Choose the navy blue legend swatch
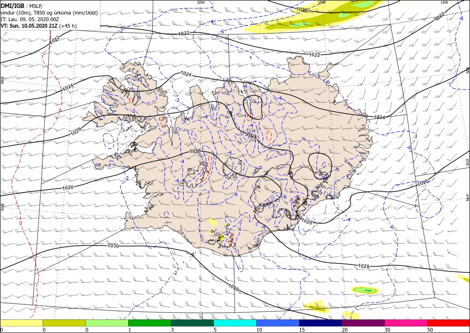 tap(321, 323)
